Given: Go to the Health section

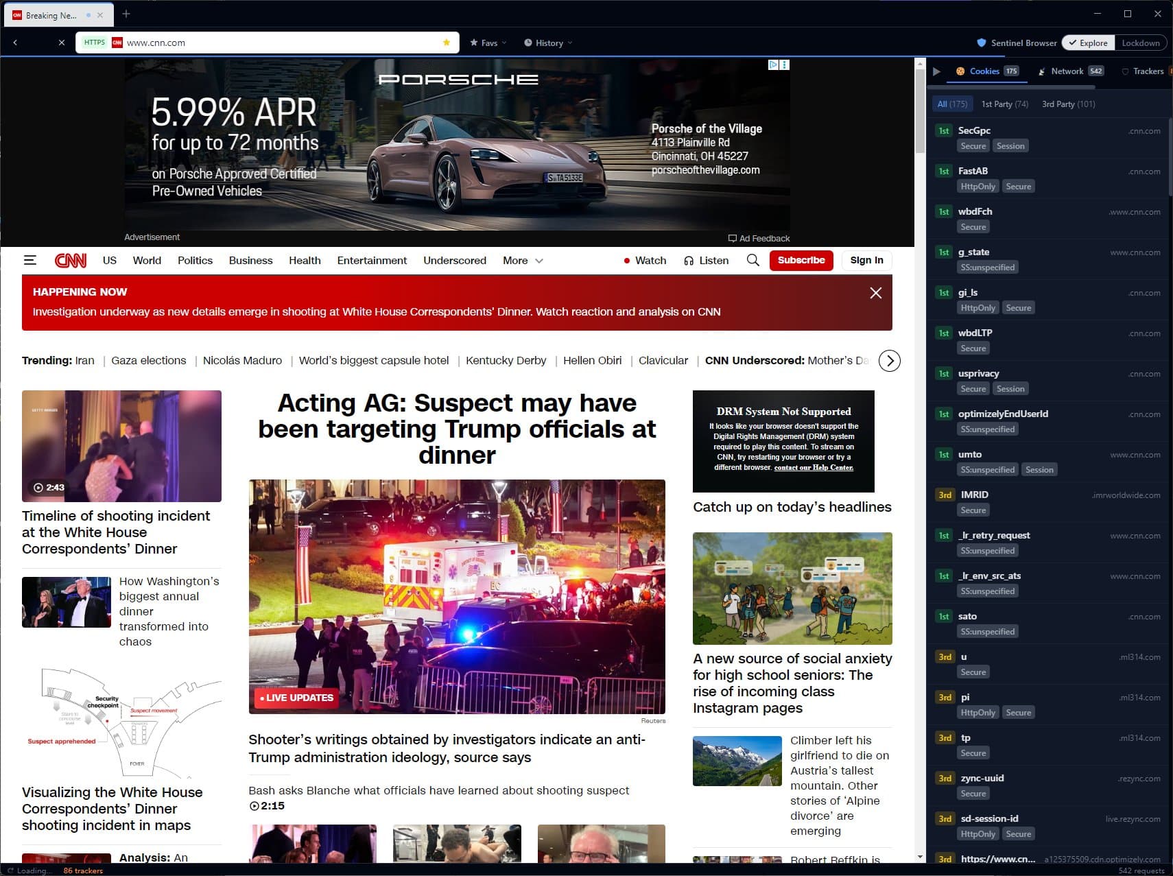Looking at the screenshot, I should pyautogui.click(x=305, y=261).
